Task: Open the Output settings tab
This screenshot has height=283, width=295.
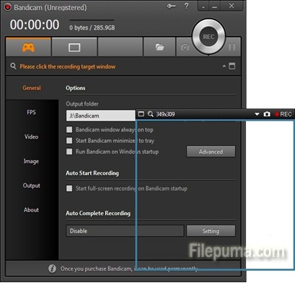Action: tap(31, 186)
